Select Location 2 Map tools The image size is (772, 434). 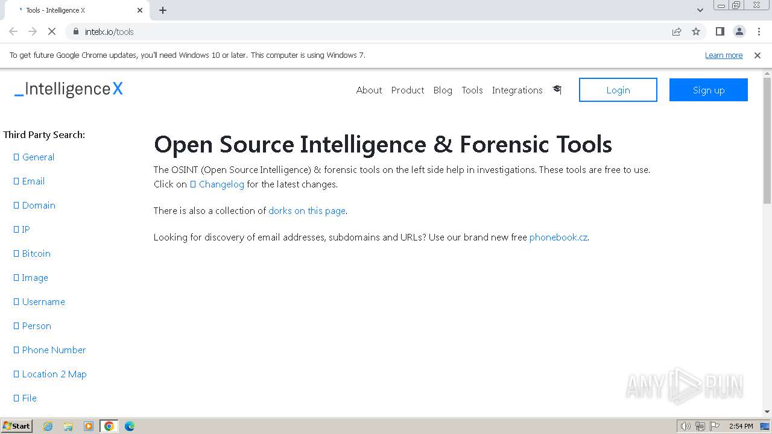pos(50,374)
